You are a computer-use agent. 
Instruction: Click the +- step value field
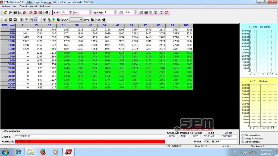(x=84, y=12)
